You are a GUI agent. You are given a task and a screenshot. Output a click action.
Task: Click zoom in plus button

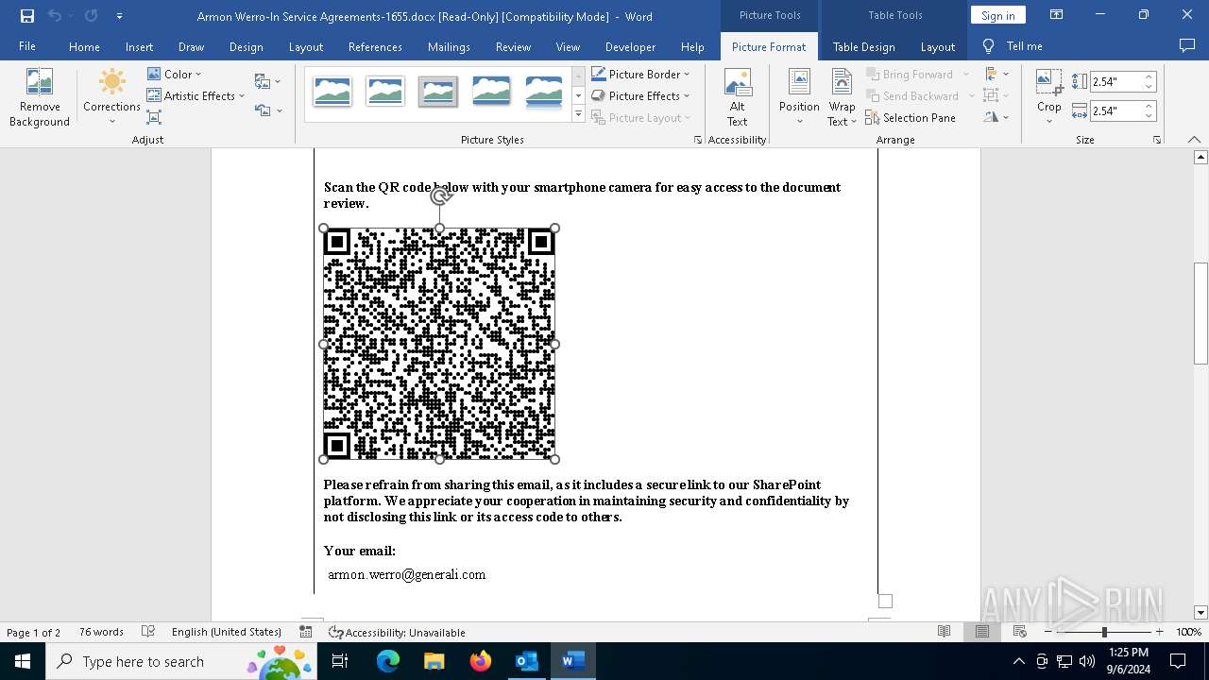tap(1159, 632)
